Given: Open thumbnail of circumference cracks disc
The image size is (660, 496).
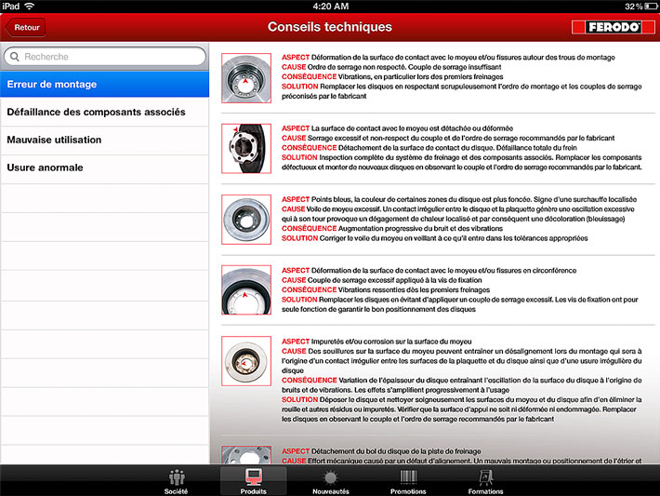Looking at the screenshot, I should pyautogui.click(x=246, y=290).
